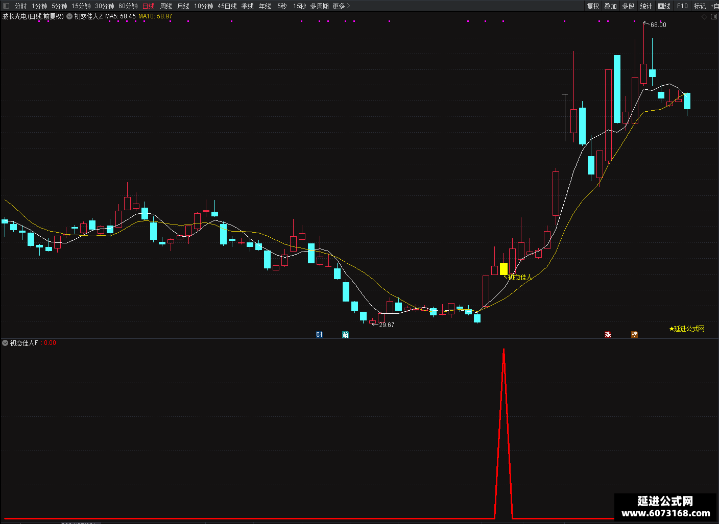Click the red 涨 marker icon
Image resolution: width=719 pixels, height=524 pixels.
point(608,335)
